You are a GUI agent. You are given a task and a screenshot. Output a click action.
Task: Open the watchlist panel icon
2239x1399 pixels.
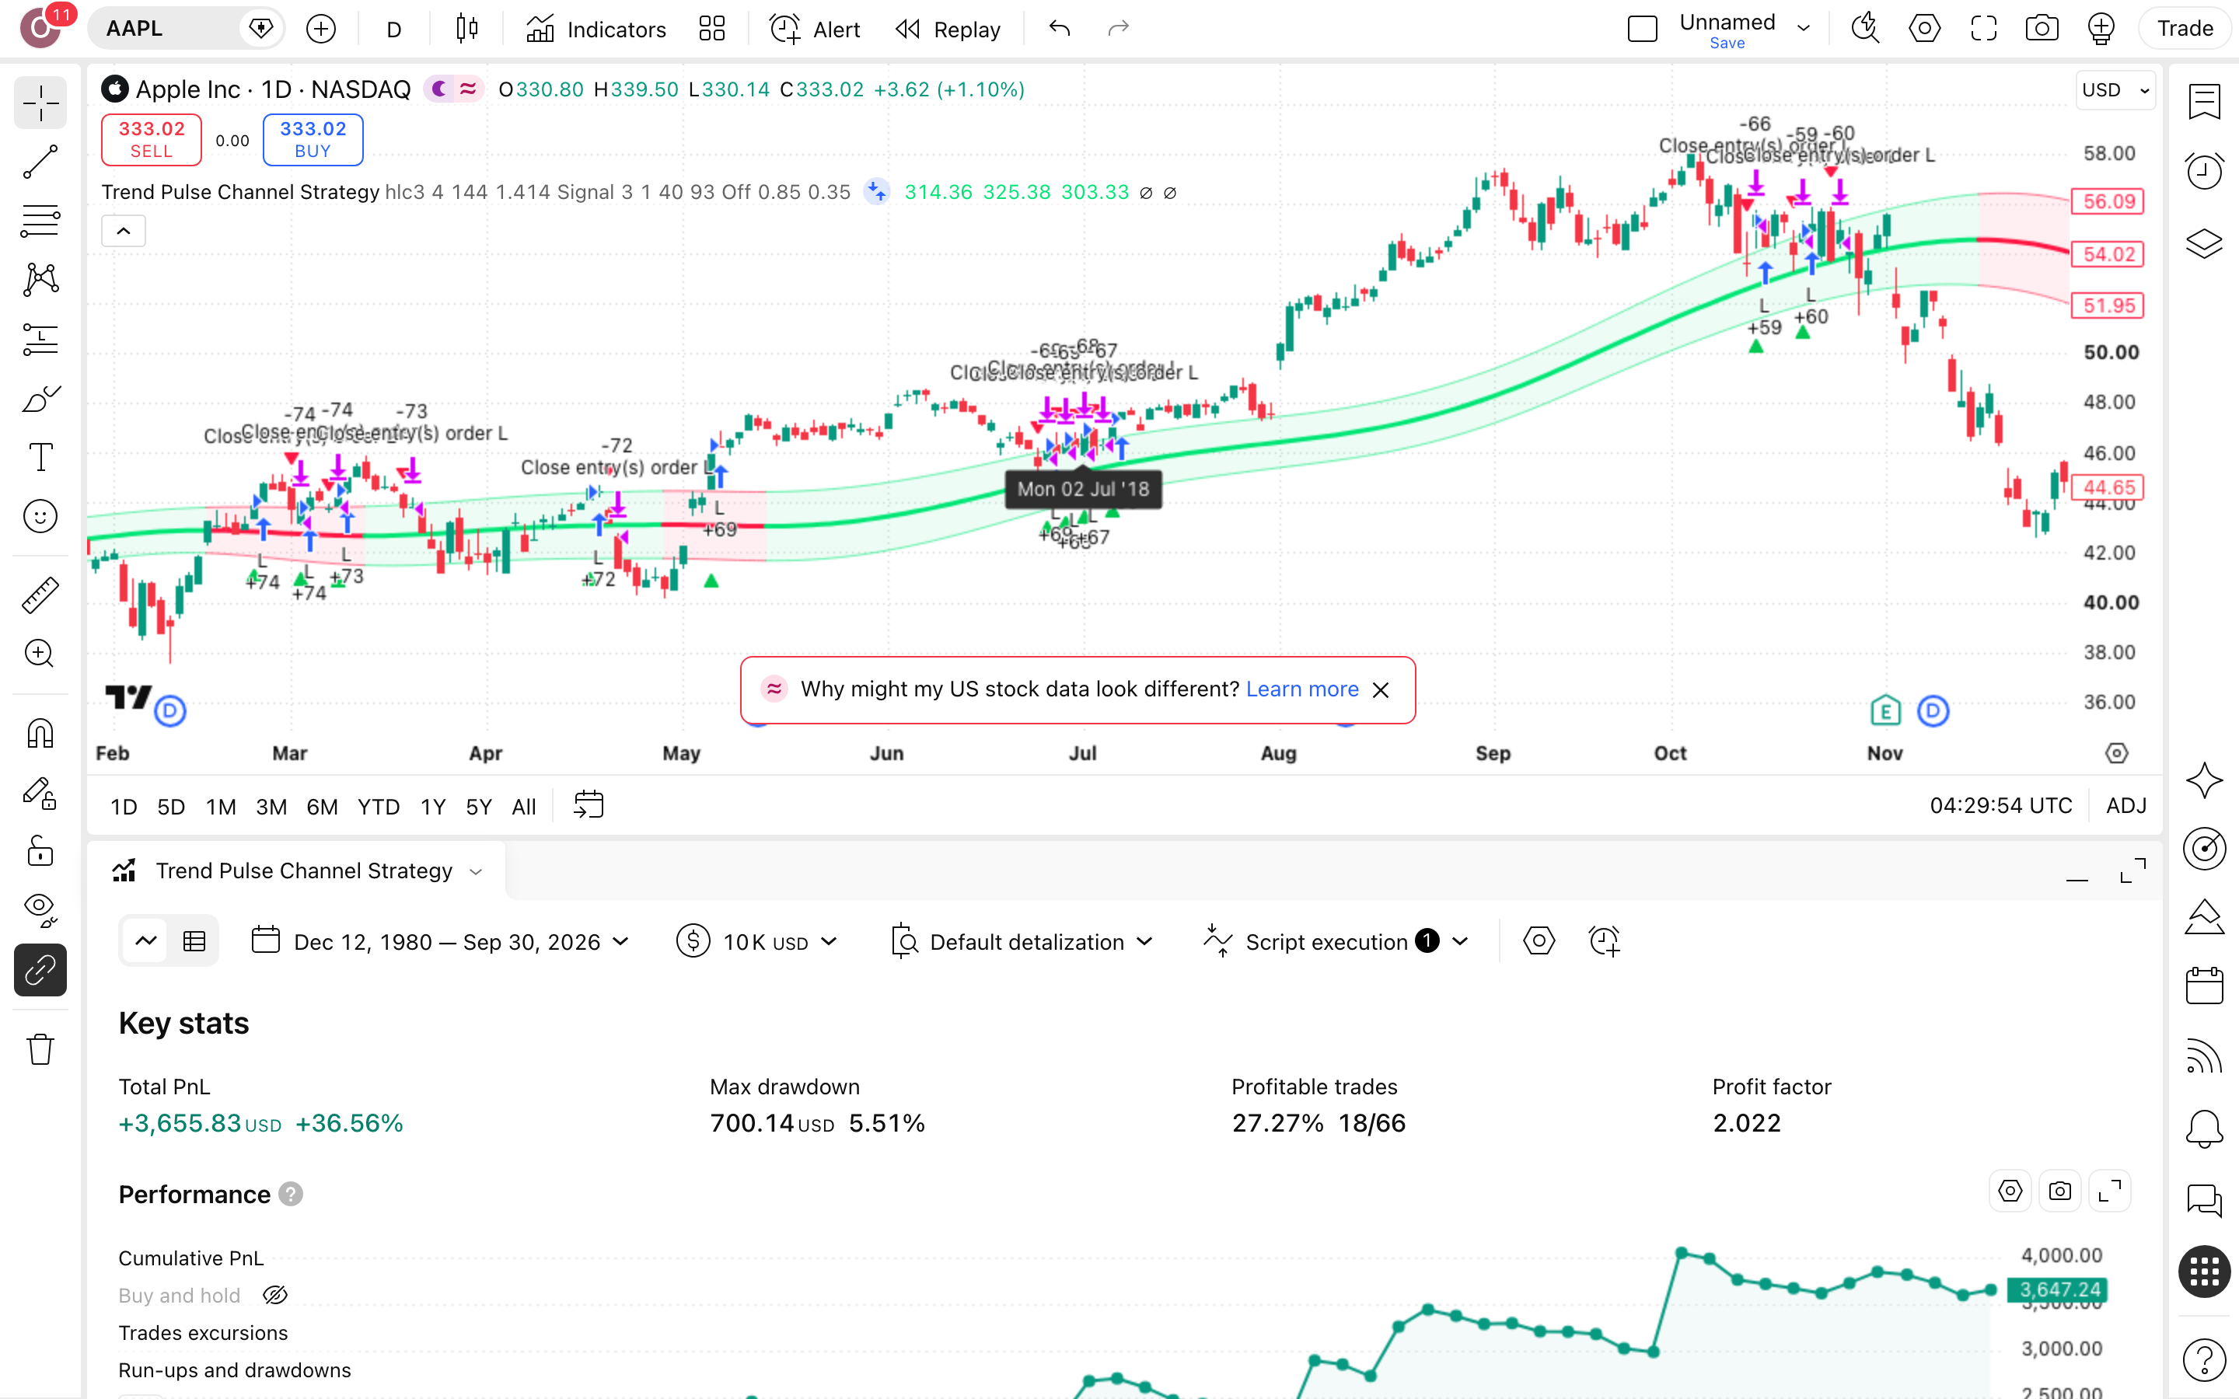click(x=2205, y=101)
